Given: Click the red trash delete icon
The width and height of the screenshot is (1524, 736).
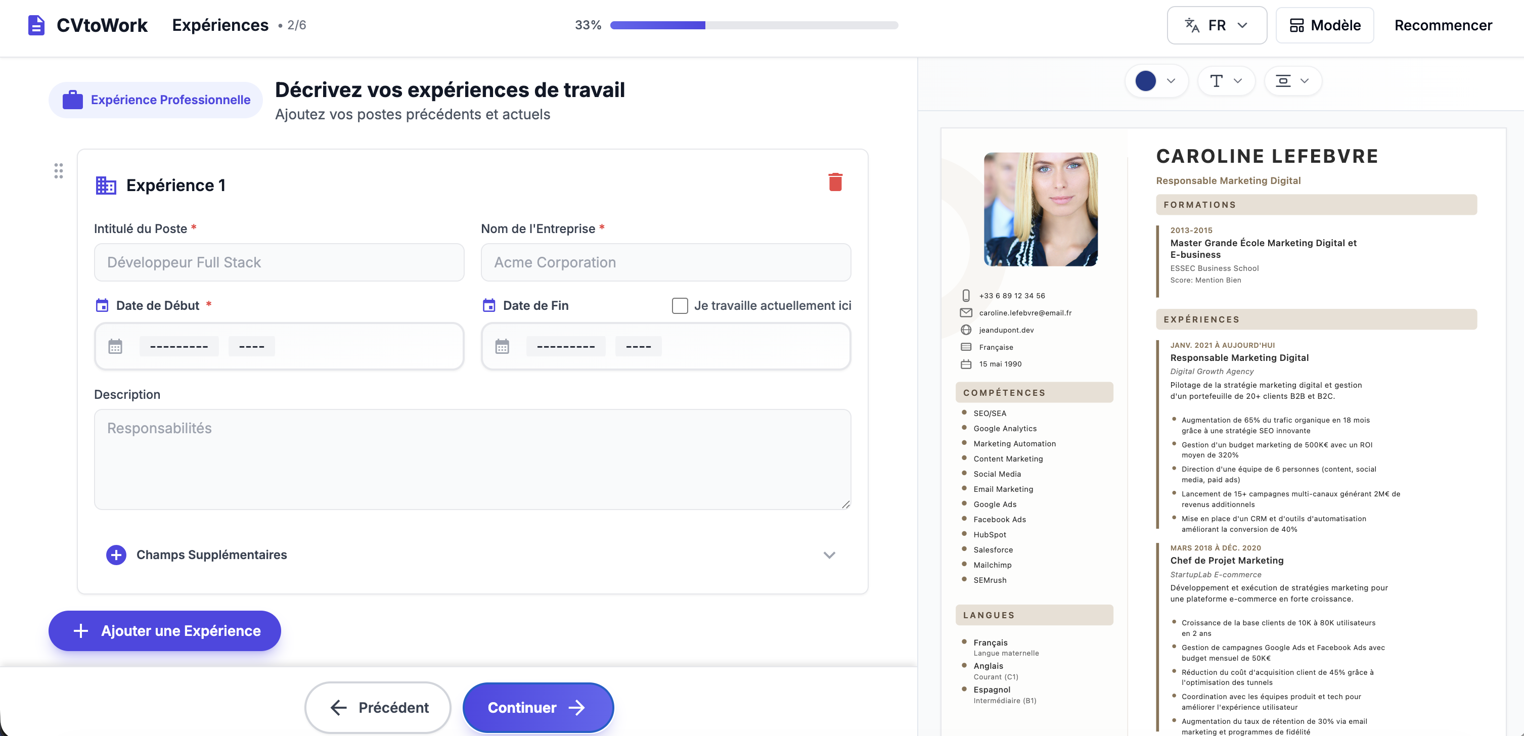Looking at the screenshot, I should point(835,182).
